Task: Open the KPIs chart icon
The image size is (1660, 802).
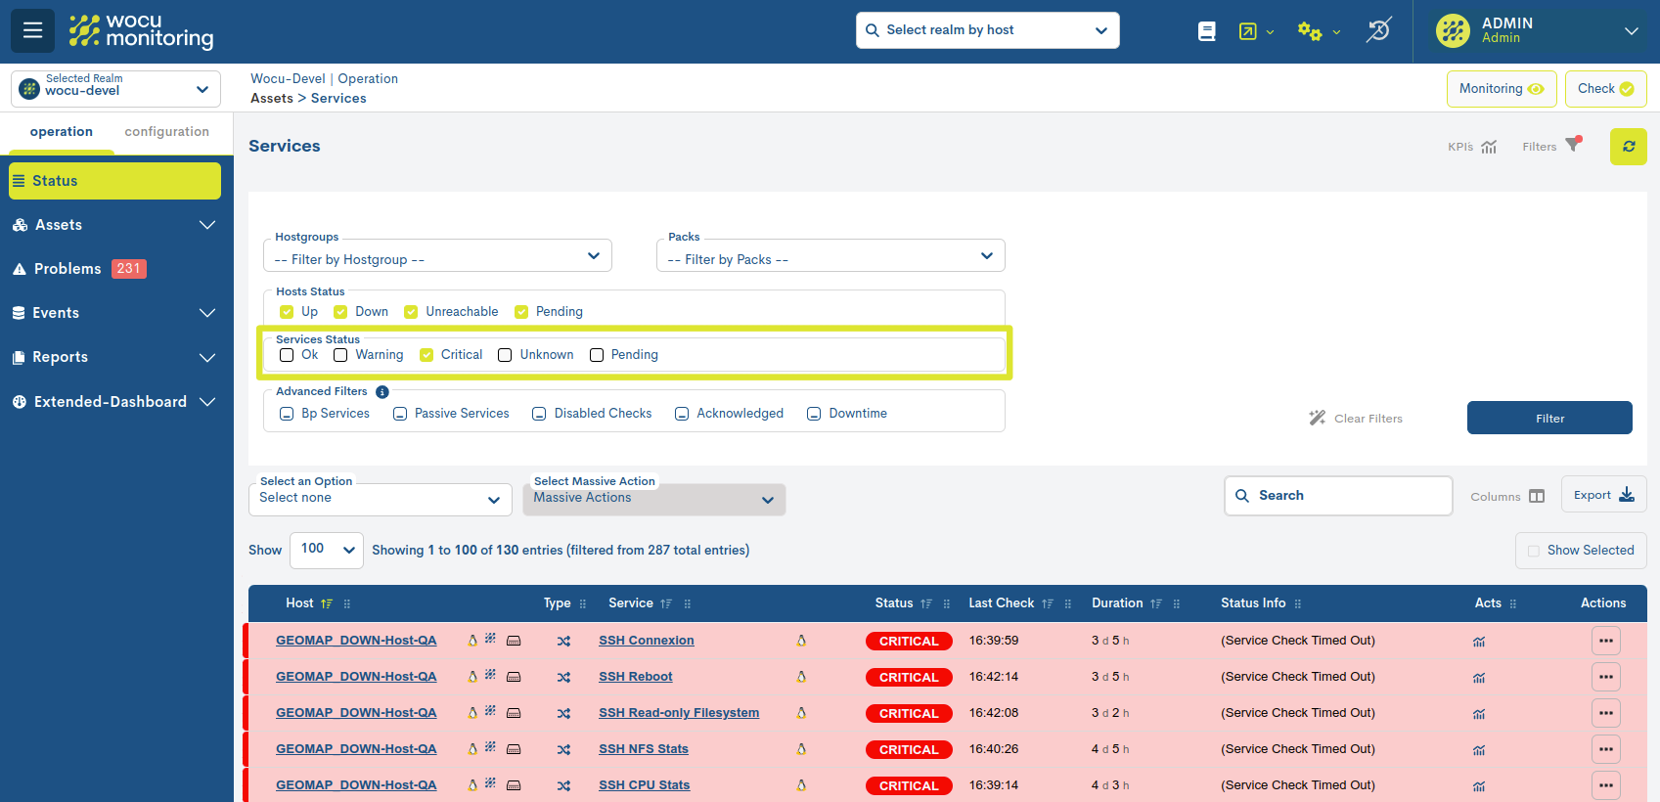Action: [x=1489, y=147]
